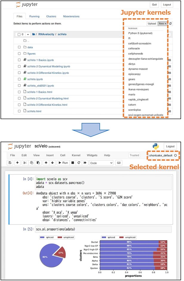
Task: Open the Kernel menu in notebook
Action: 76,155
